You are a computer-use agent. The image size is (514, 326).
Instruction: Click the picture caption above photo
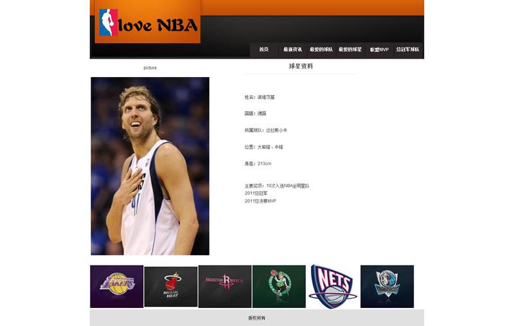[x=150, y=68]
